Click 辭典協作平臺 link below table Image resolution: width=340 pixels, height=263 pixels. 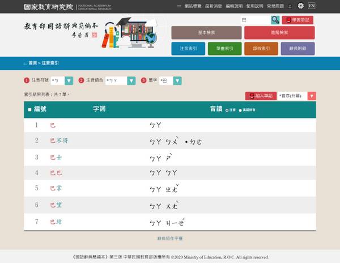coord(170,239)
